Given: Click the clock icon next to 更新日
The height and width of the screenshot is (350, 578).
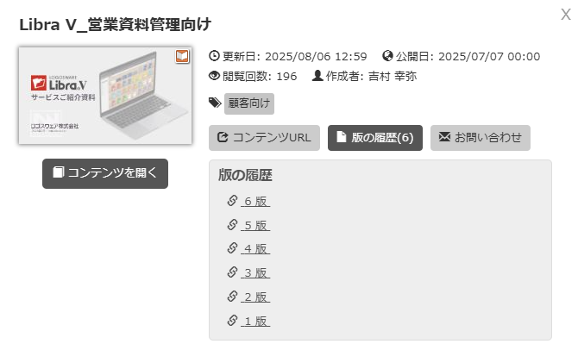Looking at the screenshot, I should pyautogui.click(x=214, y=56).
